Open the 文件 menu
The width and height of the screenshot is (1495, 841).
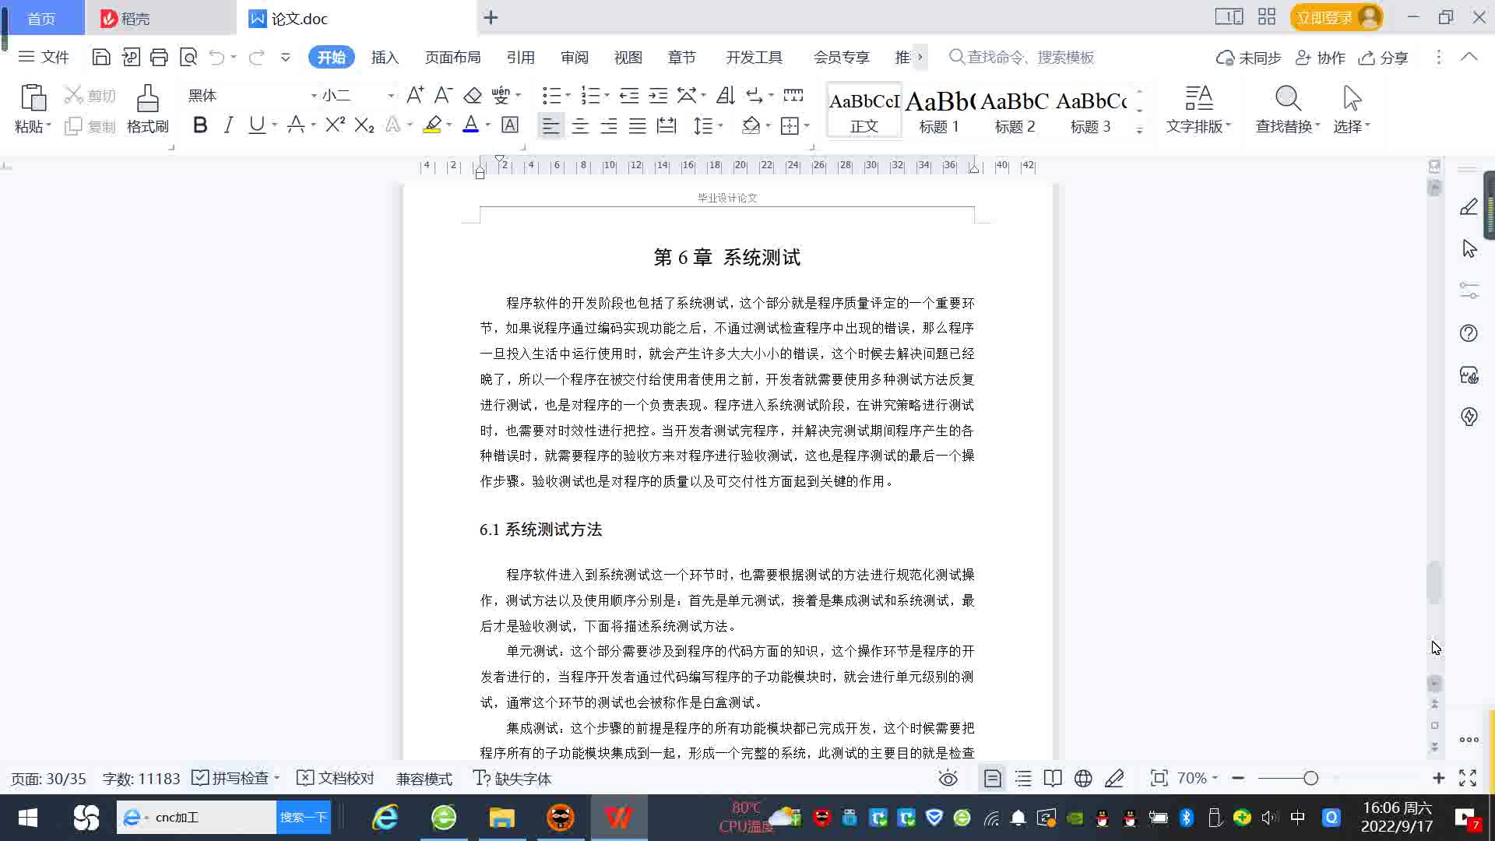coord(44,57)
